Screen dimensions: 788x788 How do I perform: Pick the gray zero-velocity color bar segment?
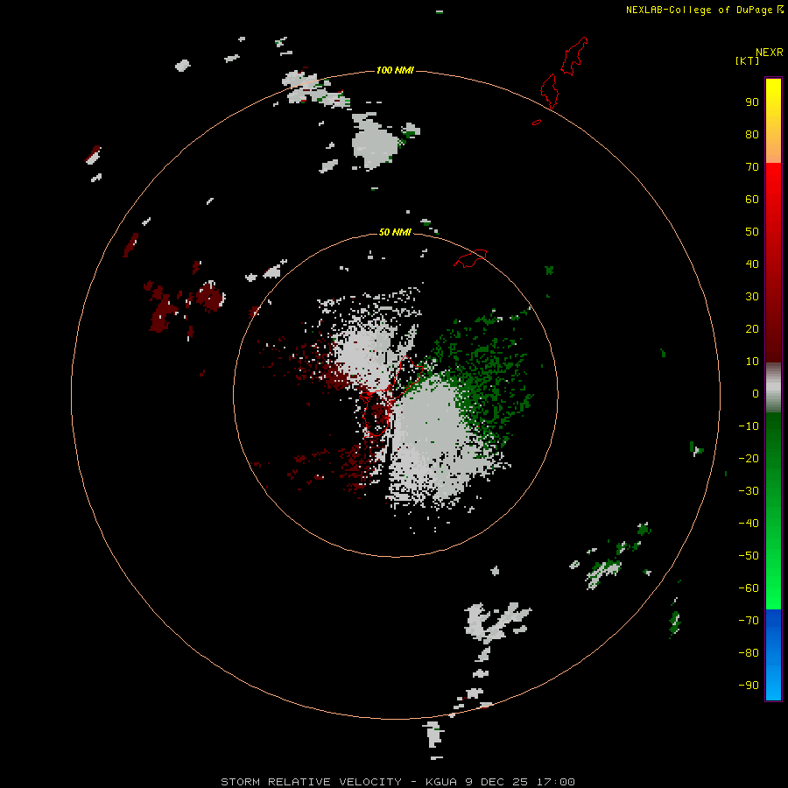click(x=773, y=388)
